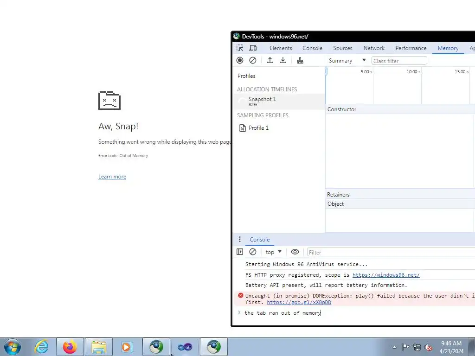Viewport: 475px width, 356px height.
Task: Clear all profiles icon
Action: click(253, 60)
